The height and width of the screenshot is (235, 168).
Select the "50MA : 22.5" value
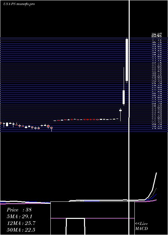pos(21,230)
